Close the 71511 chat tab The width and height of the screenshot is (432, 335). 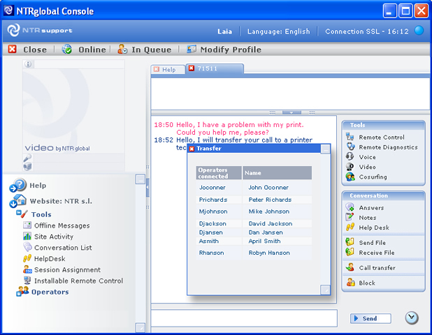click(191, 69)
